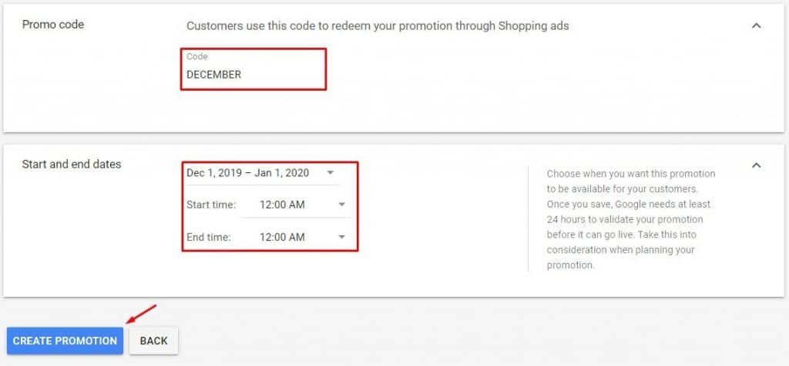Open the date range dropdown arrow
Viewport: 789px width, 366px height.
[x=331, y=173]
